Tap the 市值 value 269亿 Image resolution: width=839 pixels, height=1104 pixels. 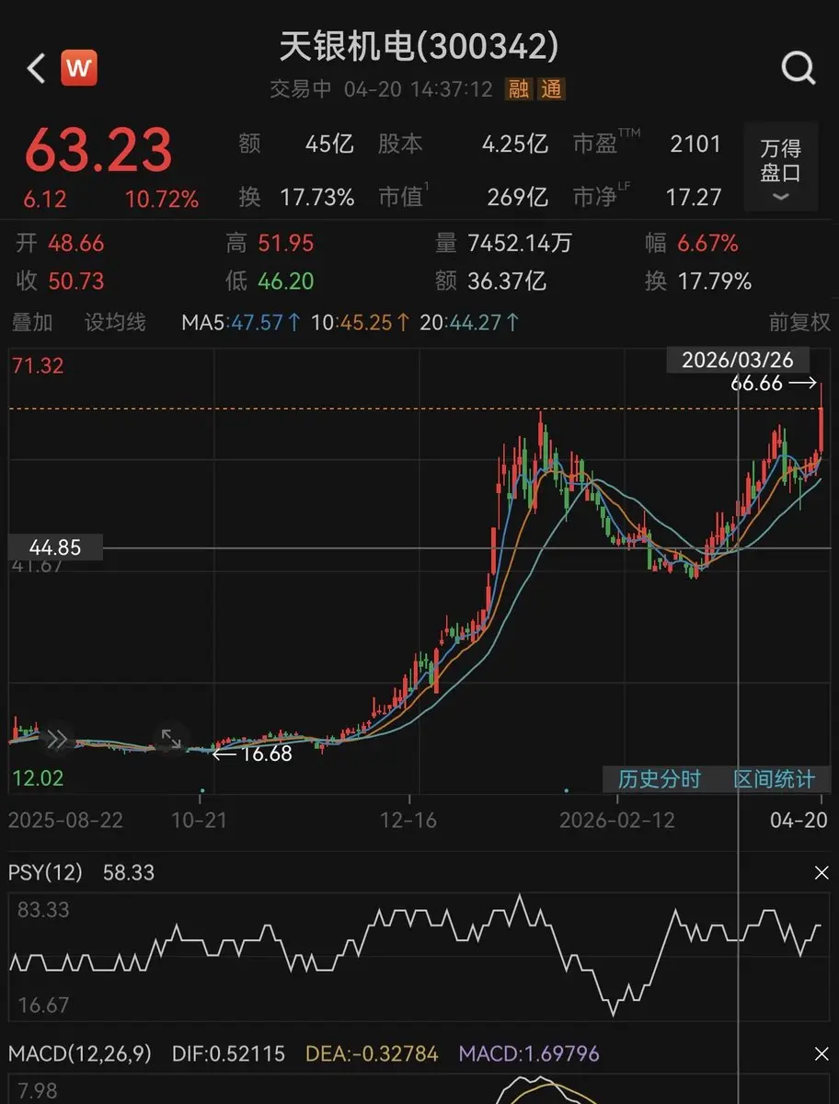point(518,197)
